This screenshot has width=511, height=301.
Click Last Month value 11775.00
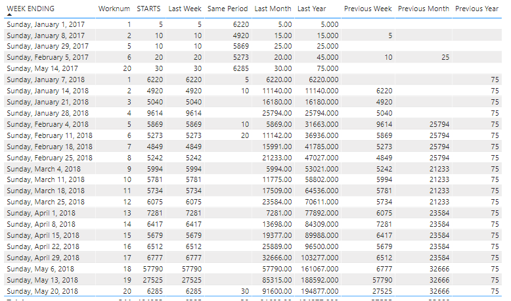[x=277, y=179]
